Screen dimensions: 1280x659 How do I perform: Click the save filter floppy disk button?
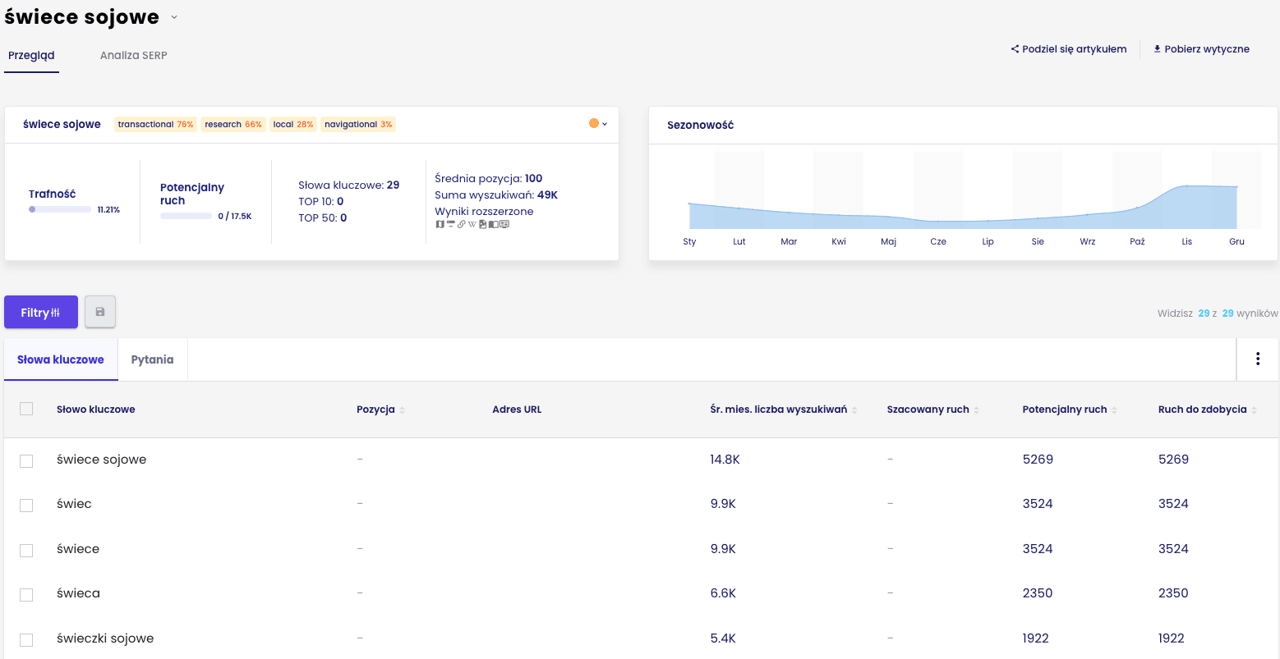point(100,312)
